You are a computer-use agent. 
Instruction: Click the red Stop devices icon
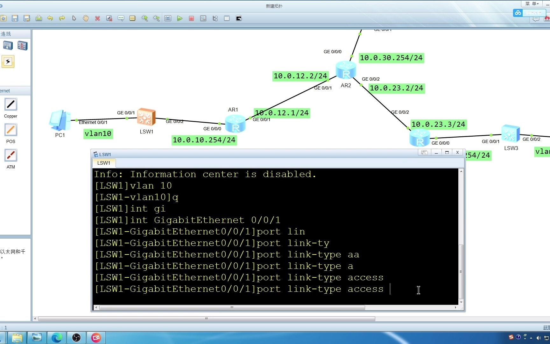(191, 18)
